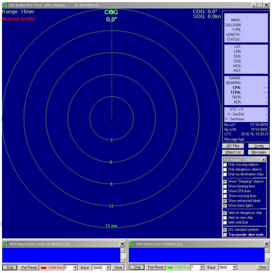Close the AIS Input window
Screen dimensions: 272x273
pos(122,244)
